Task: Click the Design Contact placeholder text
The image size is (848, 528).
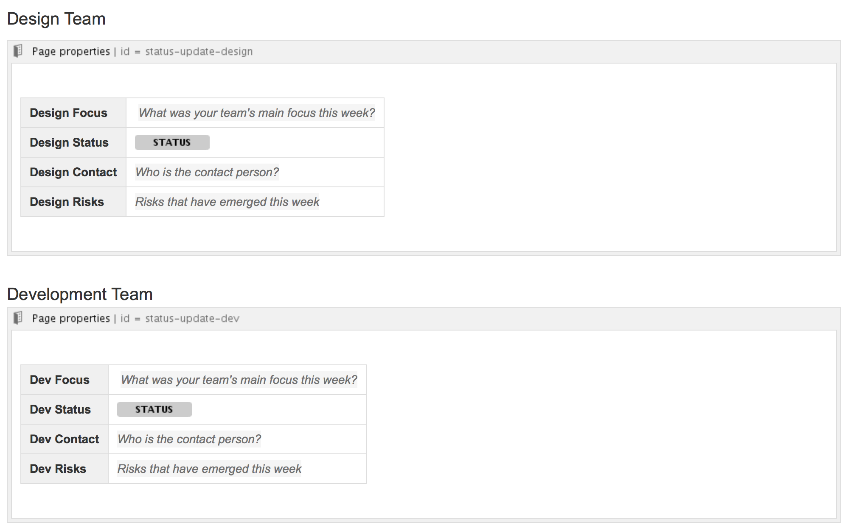Action: (x=207, y=172)
